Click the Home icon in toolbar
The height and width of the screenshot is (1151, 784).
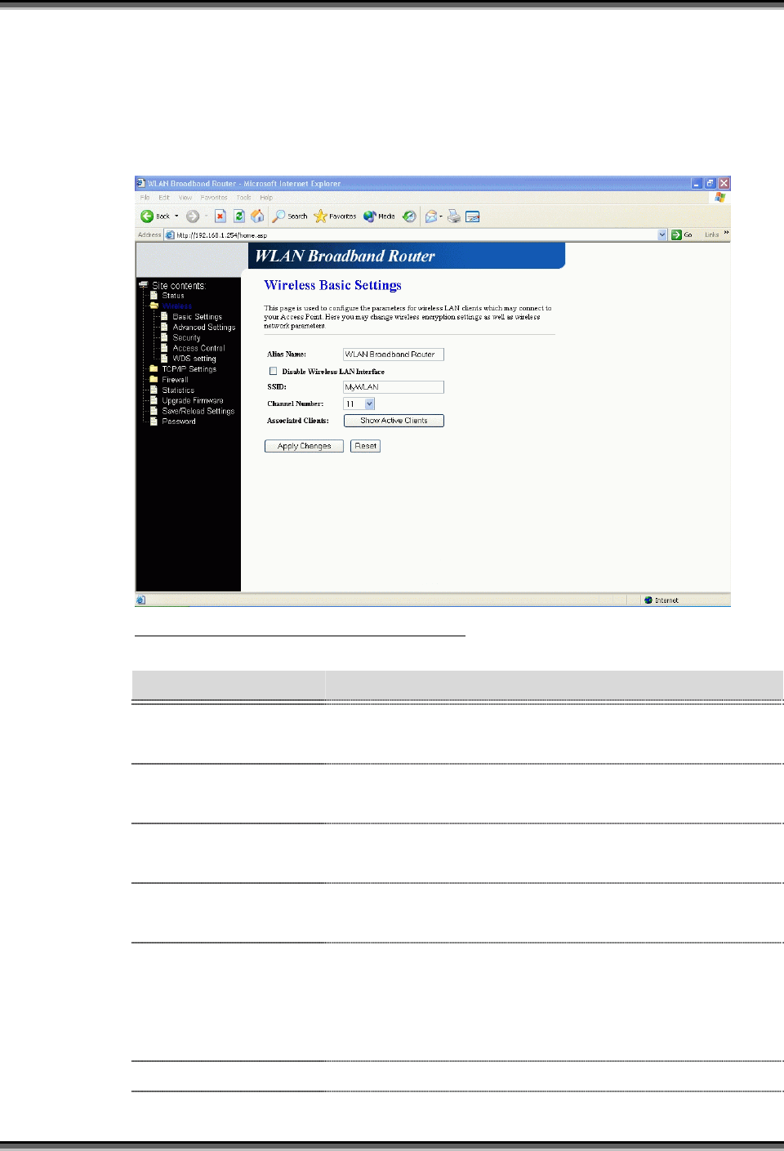click(257, 216)
